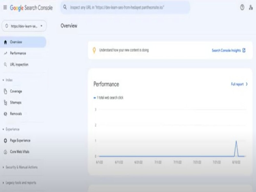Open the Help question mark icon
This screenshot has height=192, width=256.
242,7
